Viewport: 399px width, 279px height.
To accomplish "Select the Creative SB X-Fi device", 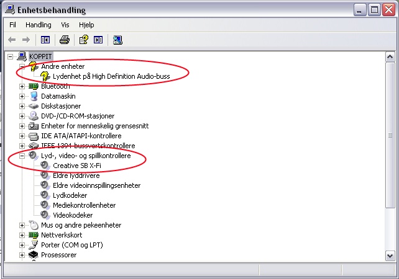I will [77, 166].
